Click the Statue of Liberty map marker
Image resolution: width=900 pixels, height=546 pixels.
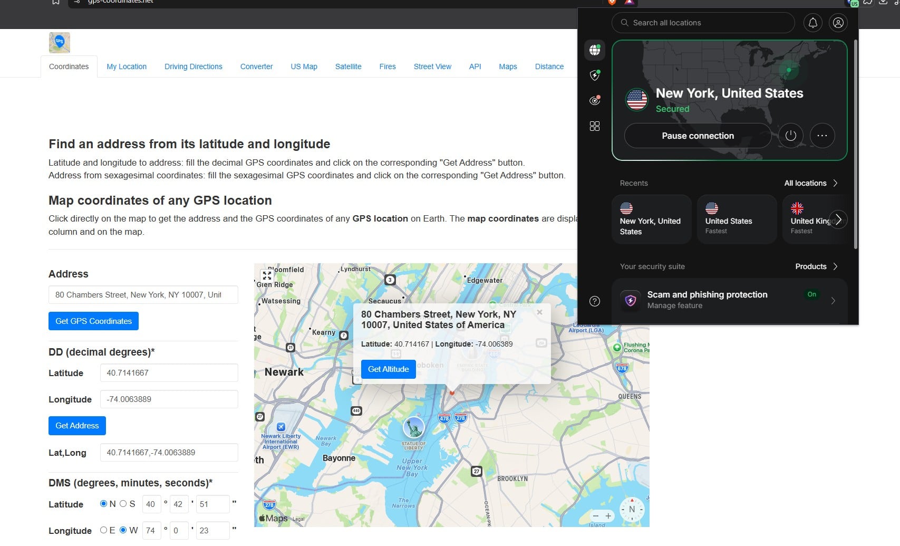[413, 428]
